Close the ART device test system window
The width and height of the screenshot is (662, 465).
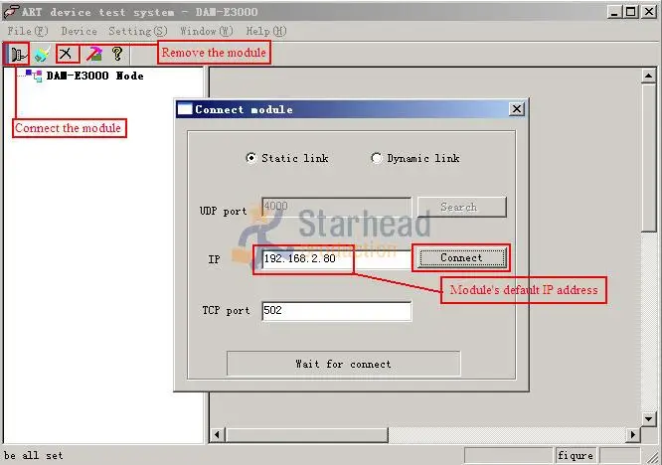pos(649,11)
